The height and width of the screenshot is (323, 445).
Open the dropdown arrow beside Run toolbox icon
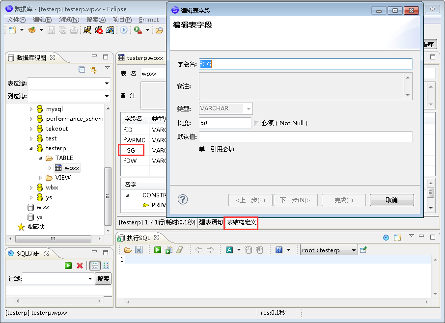point(147,30)
